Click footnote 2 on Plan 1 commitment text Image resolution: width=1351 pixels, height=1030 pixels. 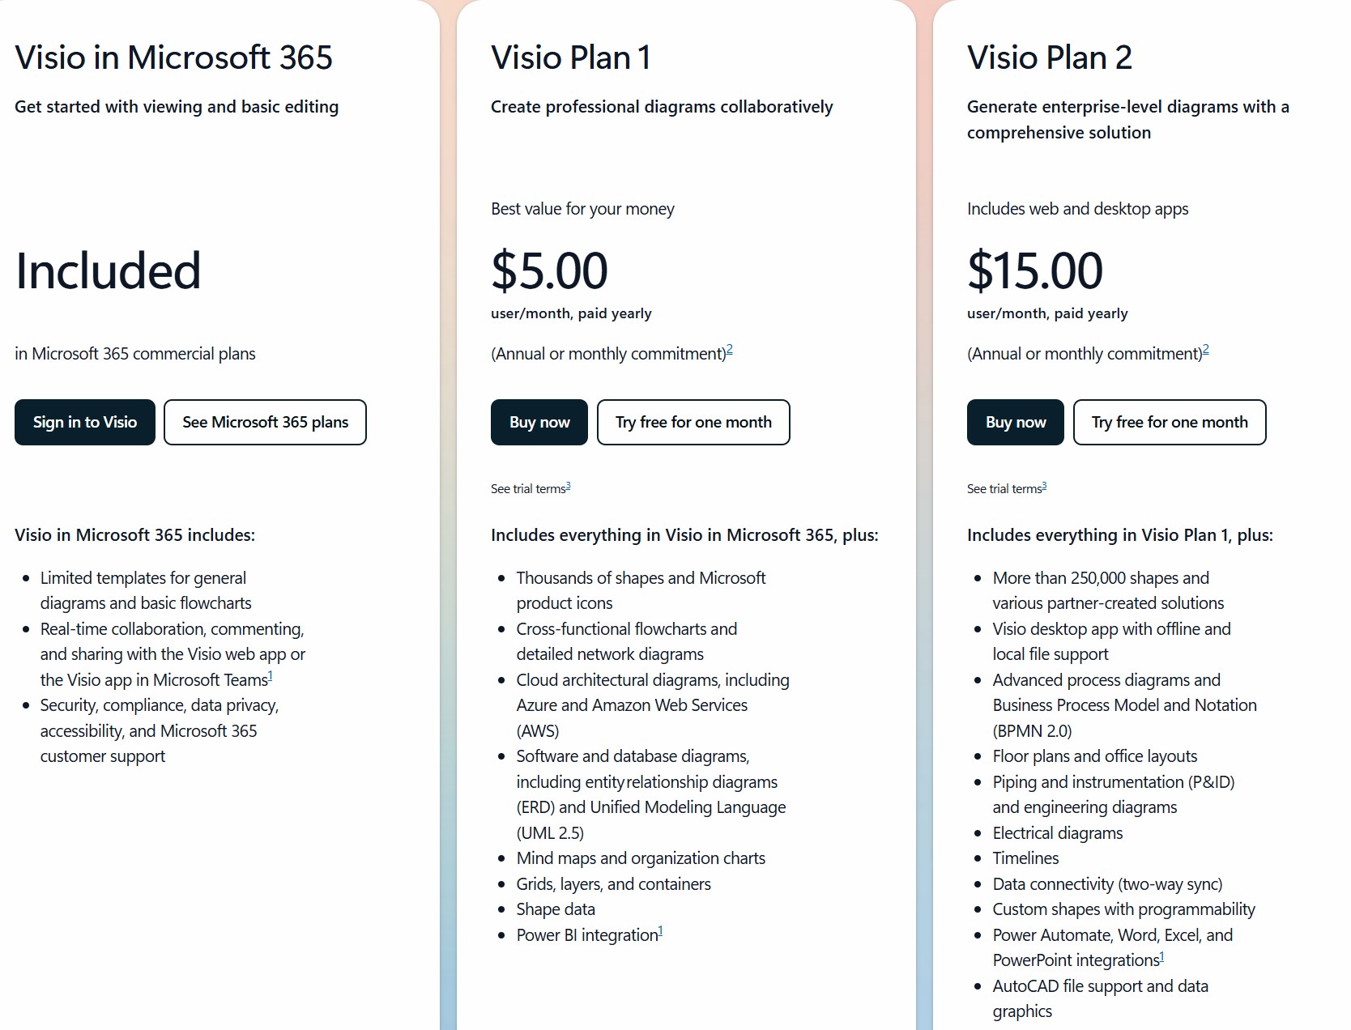tap(730, 348)
